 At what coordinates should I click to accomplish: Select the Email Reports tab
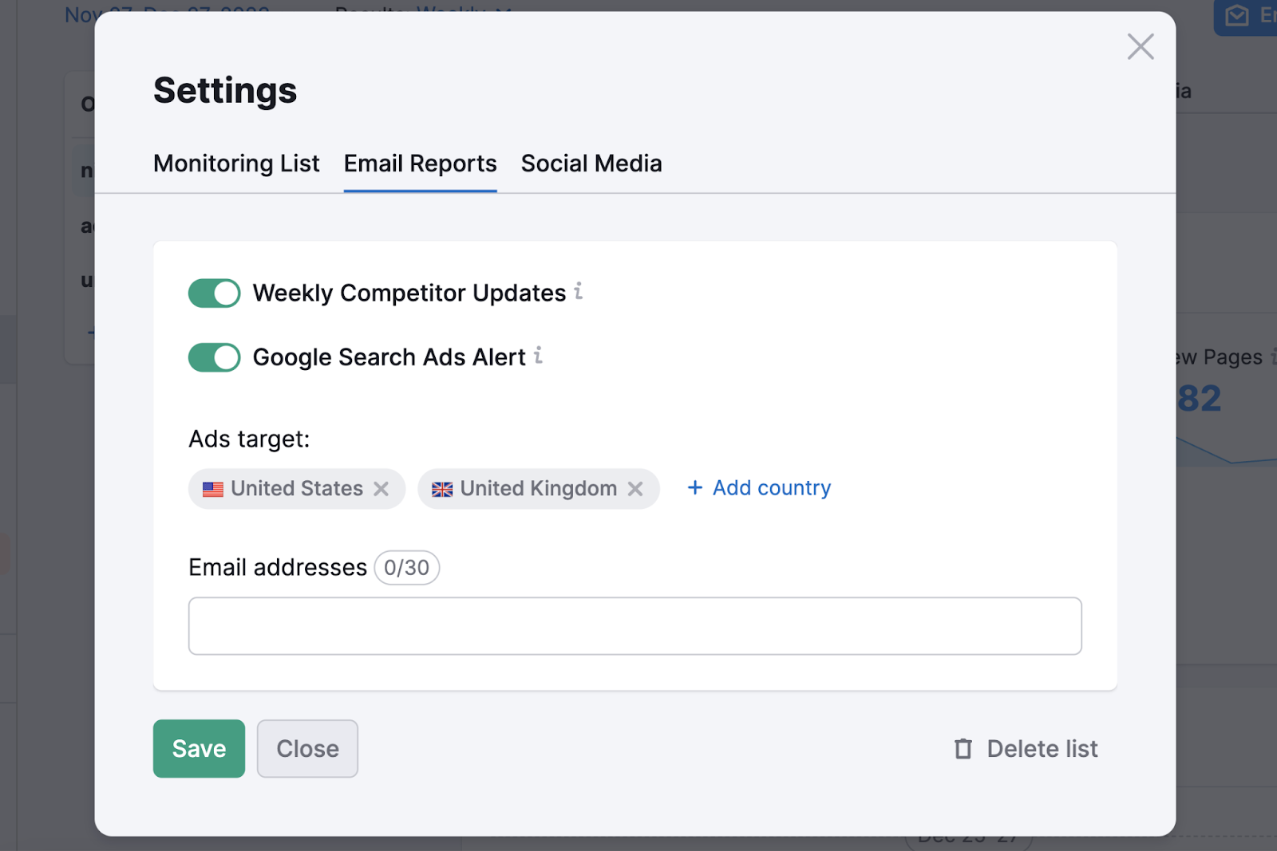(x=420, y=164)
